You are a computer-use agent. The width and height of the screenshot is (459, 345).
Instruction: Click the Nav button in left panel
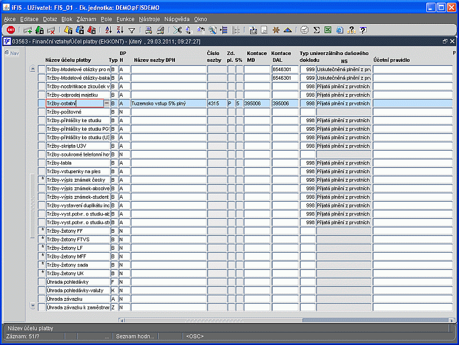[x=11, y=53]
